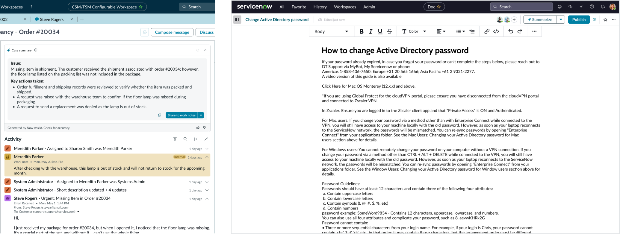620x234 pixels.
Task: Toggle italic text formatting
Action: (x=371, y=31)
